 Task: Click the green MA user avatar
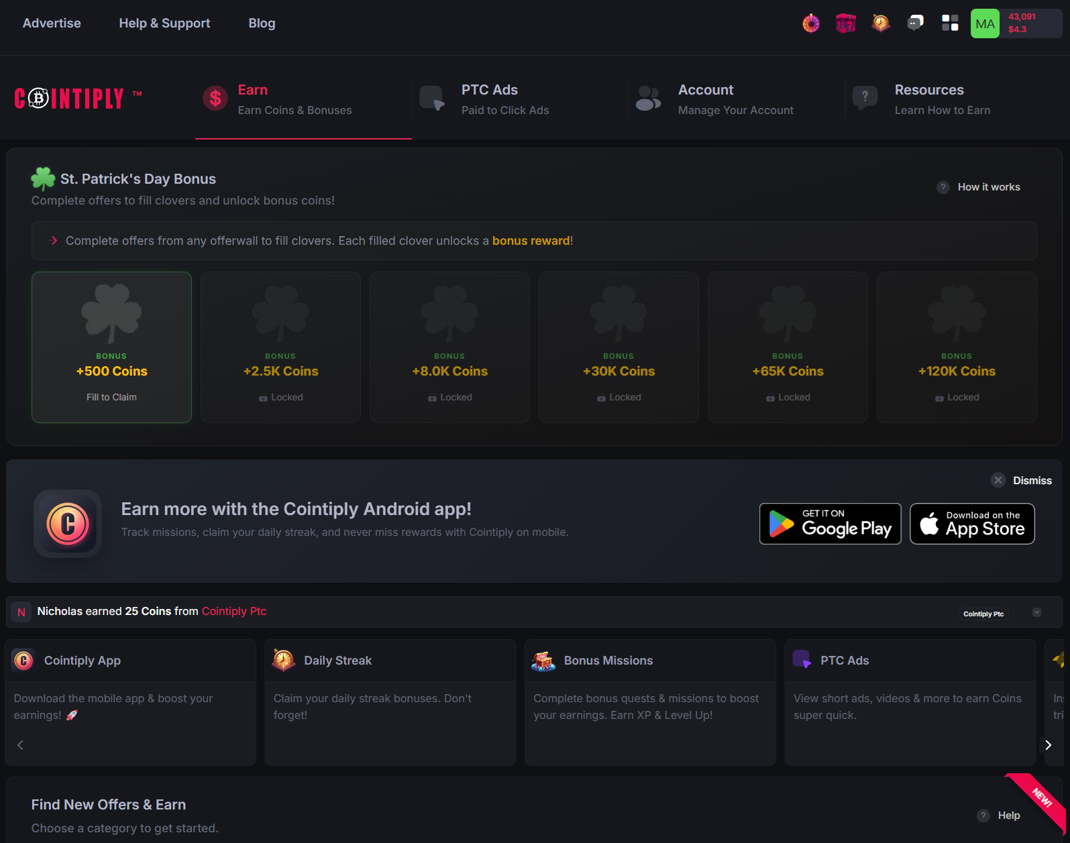pos(985,23)
